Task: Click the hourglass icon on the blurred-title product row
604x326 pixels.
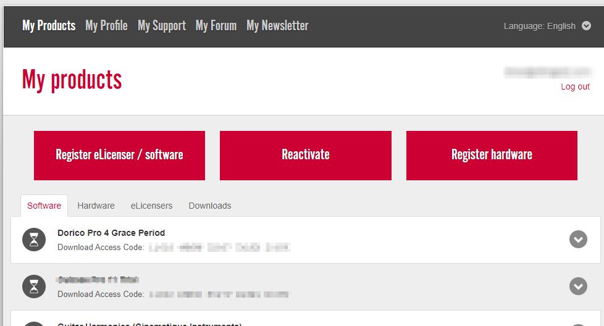Action: [x=34, y=286]
